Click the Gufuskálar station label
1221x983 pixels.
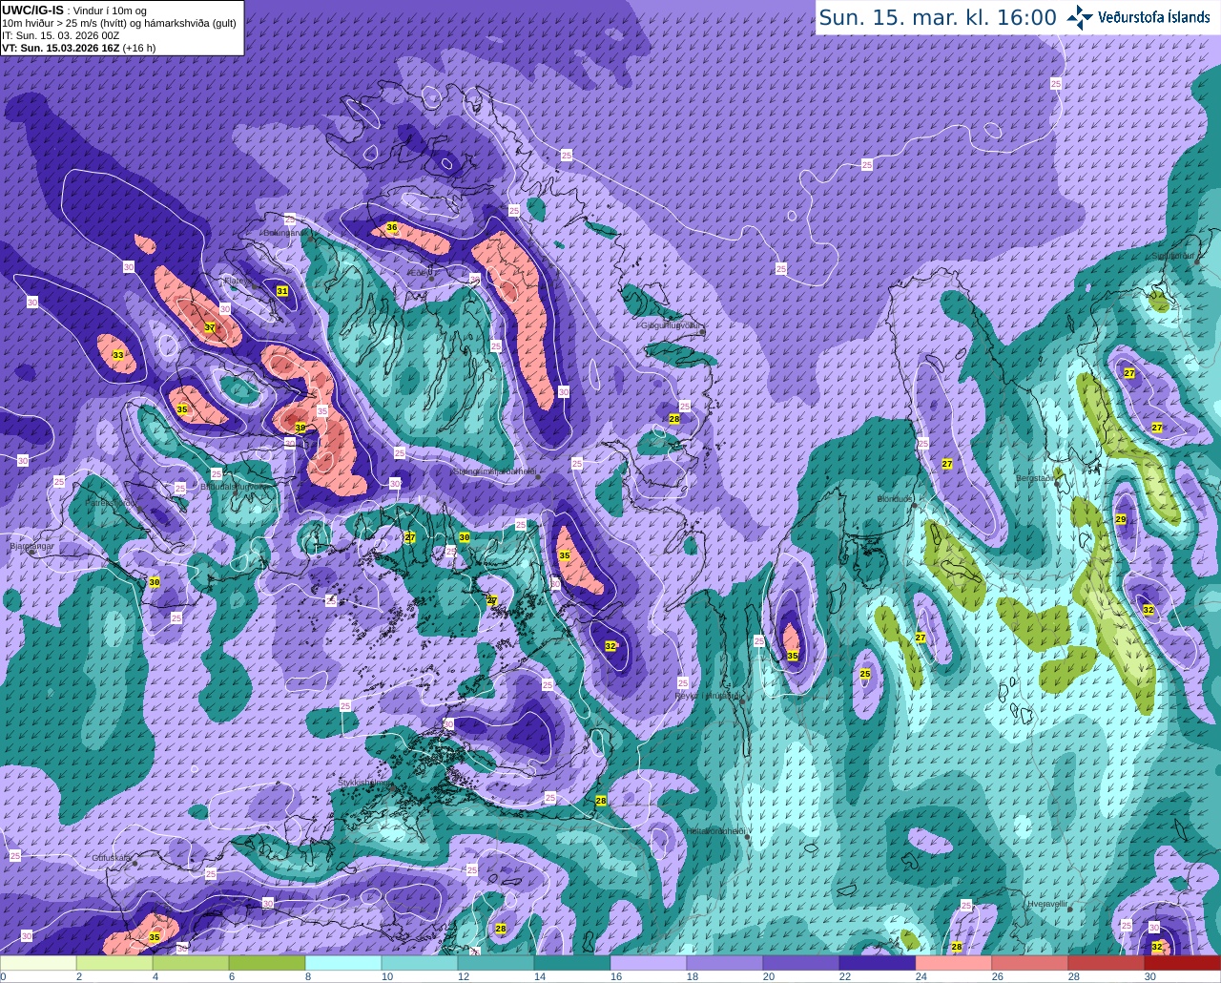pos(112,858)
